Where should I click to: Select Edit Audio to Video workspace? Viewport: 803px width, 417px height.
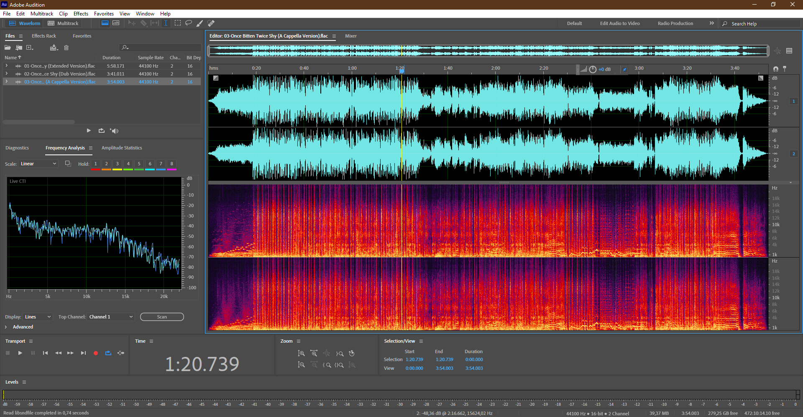(x=620, y=23)
